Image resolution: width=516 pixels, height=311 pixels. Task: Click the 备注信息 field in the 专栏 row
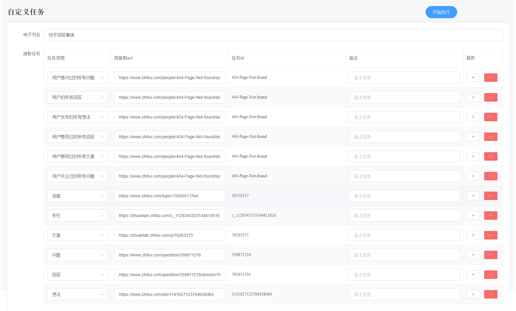click(x=404, y=216)
